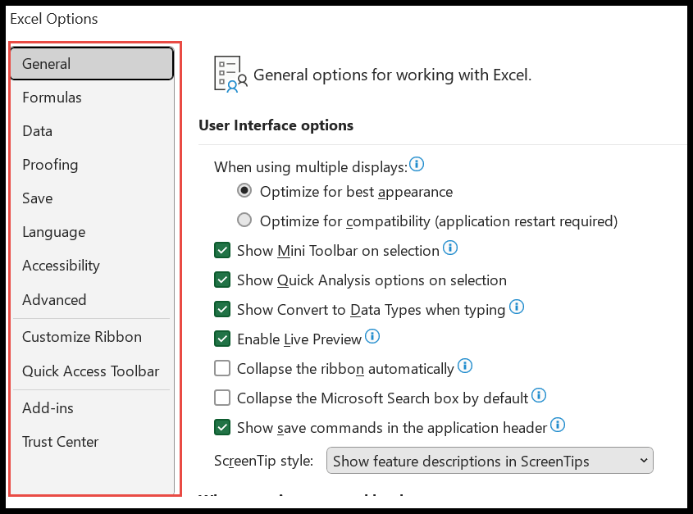
Task: Select Optimize for compatibility radio button
Action: 244,220
